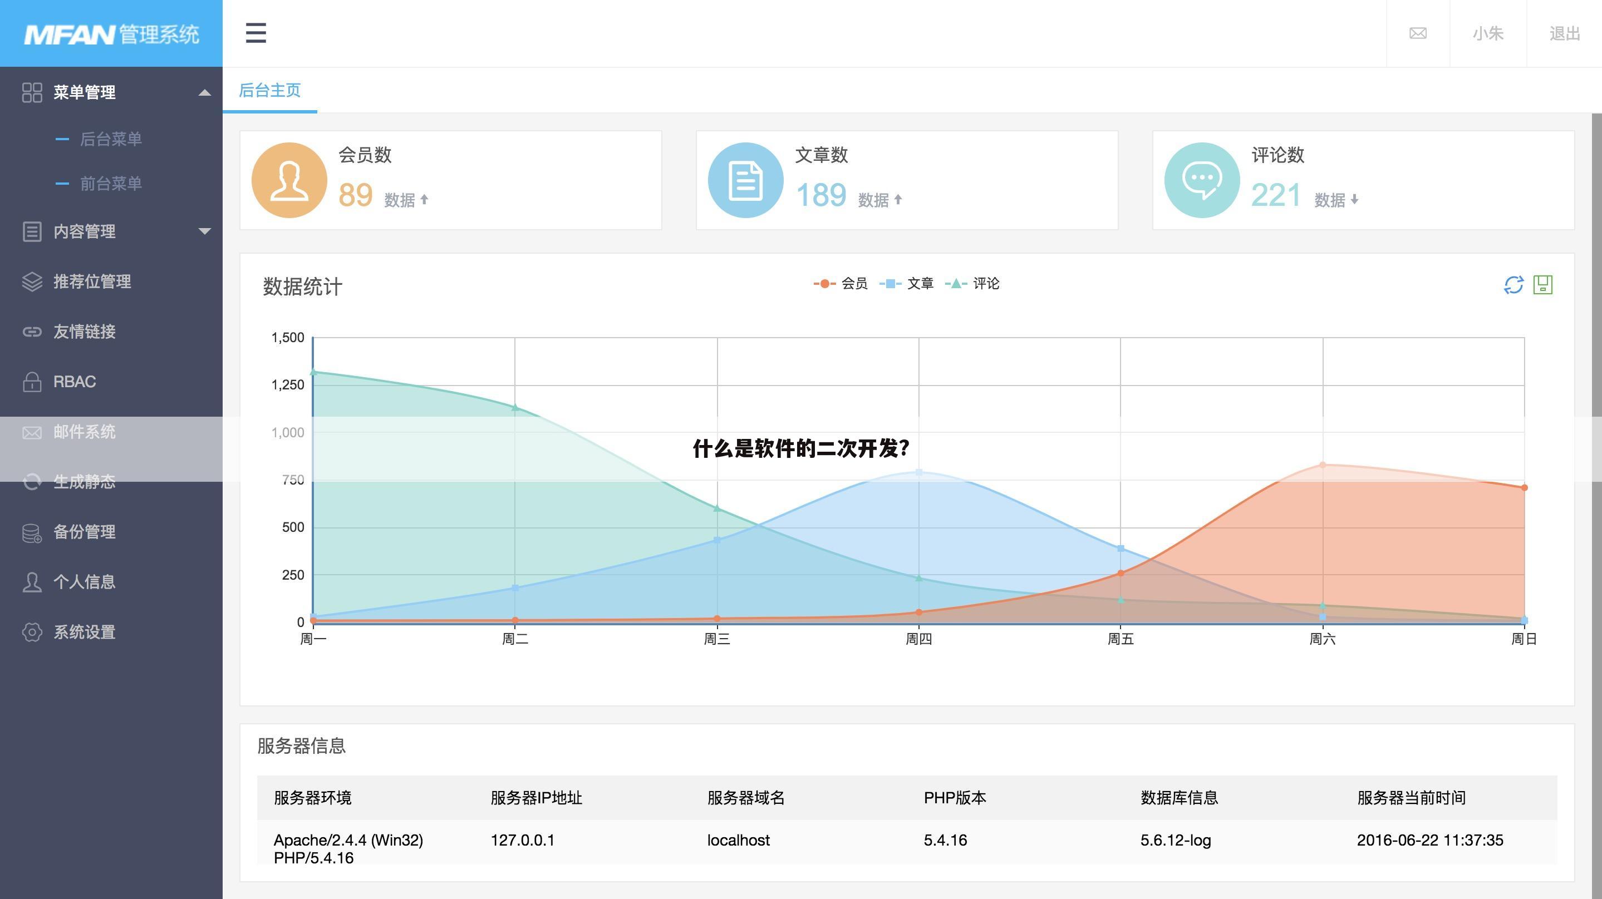Click the 周三 x-axis label
The image size is (1602, 899).
717,639
